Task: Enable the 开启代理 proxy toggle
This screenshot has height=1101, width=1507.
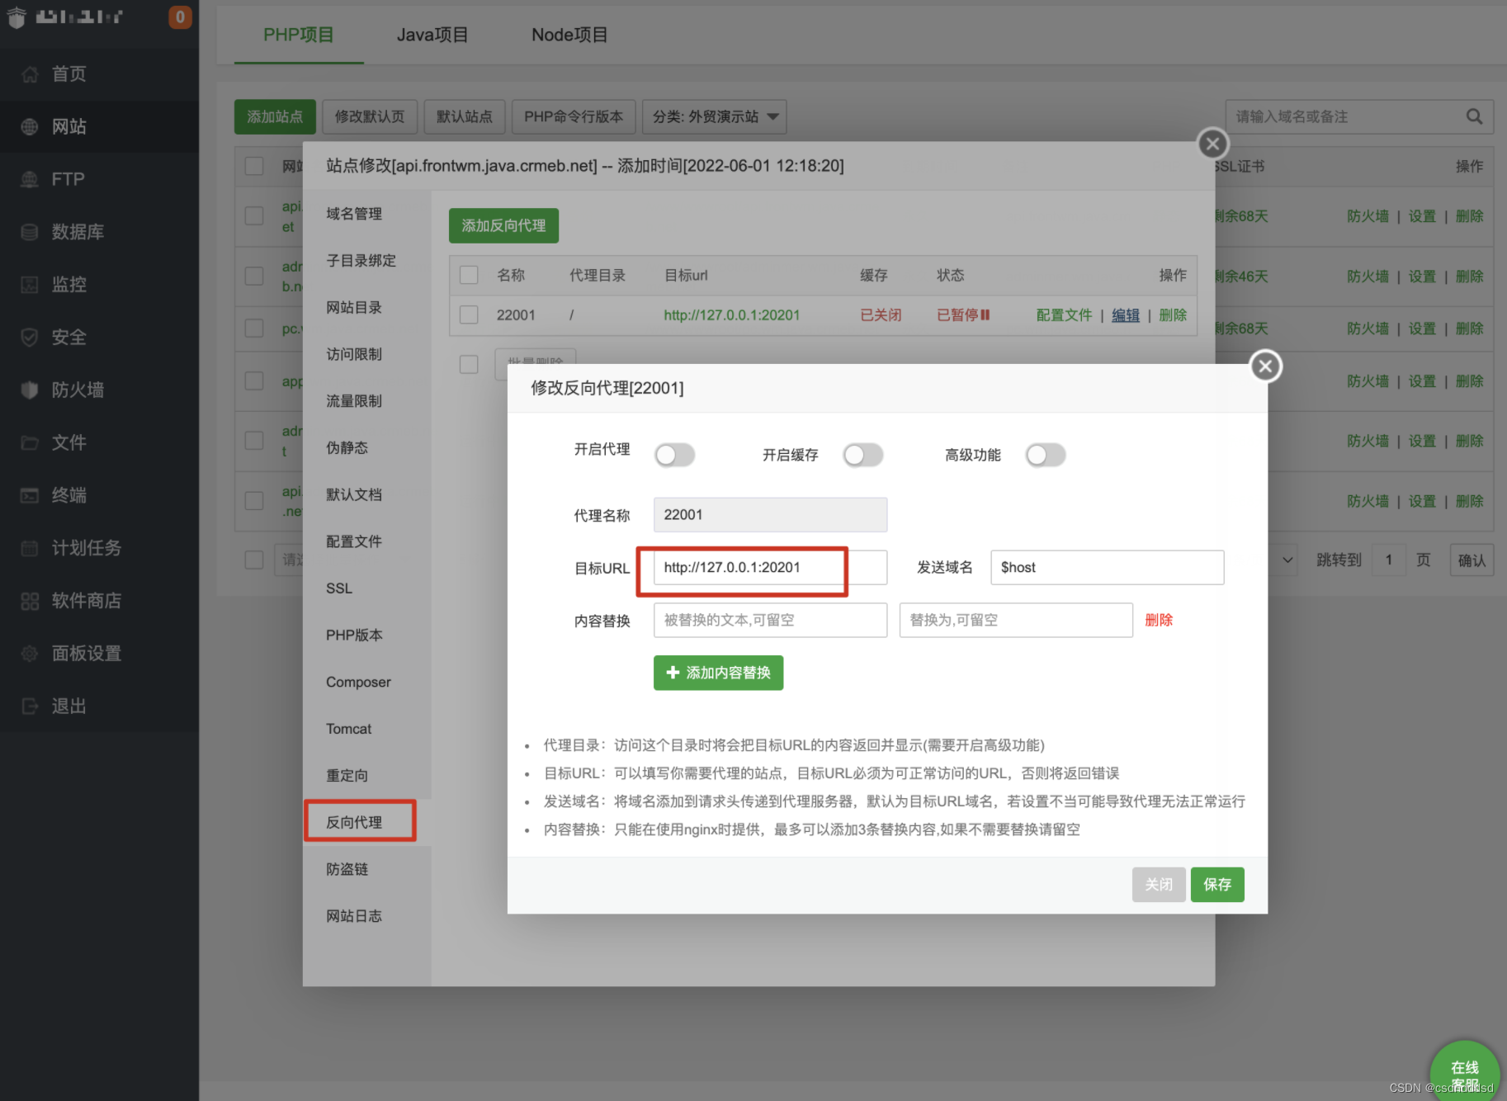Action: [674, 455]
